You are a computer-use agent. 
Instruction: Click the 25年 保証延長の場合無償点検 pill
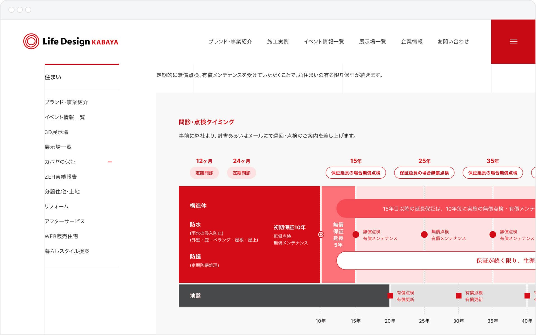point(424,173)
